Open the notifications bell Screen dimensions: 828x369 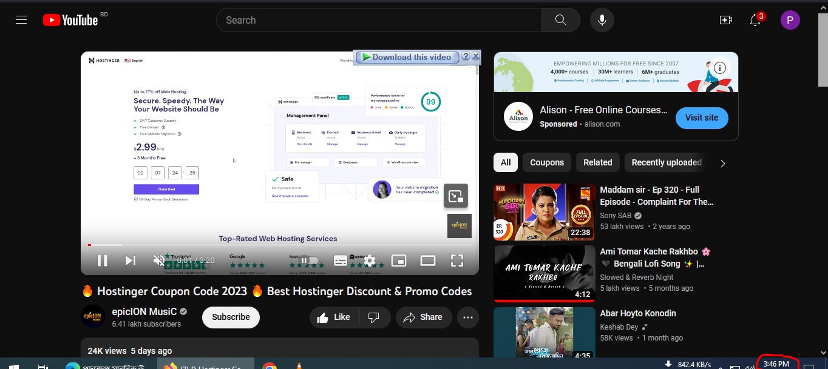[755, 20]
